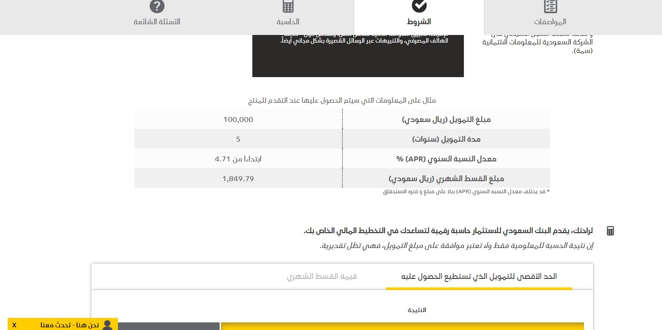
Task: Click the مدة التمويل (سنوات) label
Action: (446, 139)
